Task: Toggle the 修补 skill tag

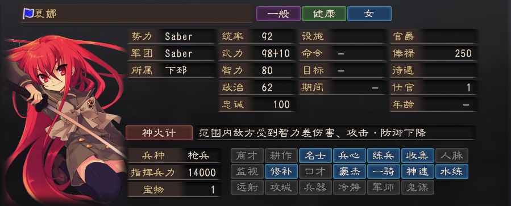Action: (x=281, y=171)
